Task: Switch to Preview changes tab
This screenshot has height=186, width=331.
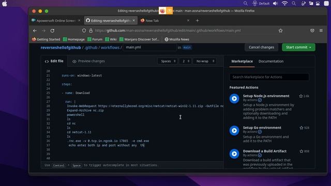Action: click(88, 61)
